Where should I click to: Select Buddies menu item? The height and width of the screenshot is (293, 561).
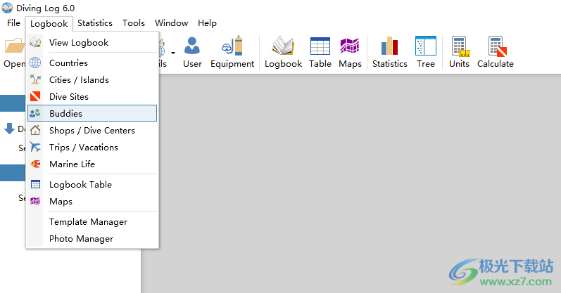coord(92,113)
